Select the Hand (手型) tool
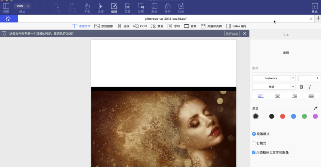Screen dimensions: 321x167 coord(87,8)
